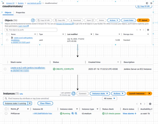Switch to the Properties tab
Image resolution: width=158 pixels, height=124 pixels.
pyautogui.click(x=20, y=12)
